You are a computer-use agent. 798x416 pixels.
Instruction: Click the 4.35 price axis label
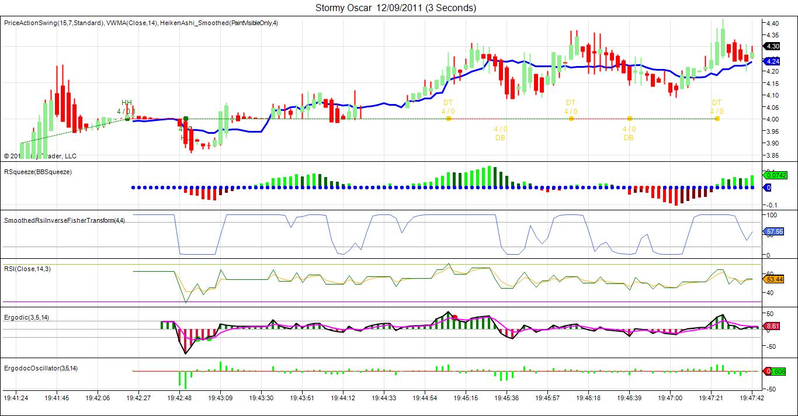click(772, 35)
